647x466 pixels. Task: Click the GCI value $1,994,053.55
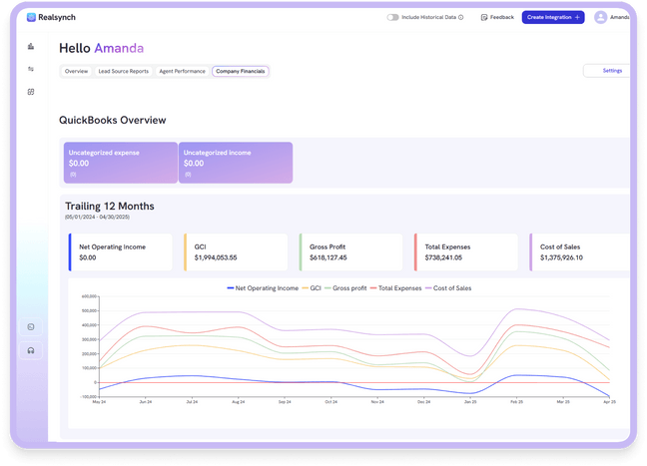[216, 257]
